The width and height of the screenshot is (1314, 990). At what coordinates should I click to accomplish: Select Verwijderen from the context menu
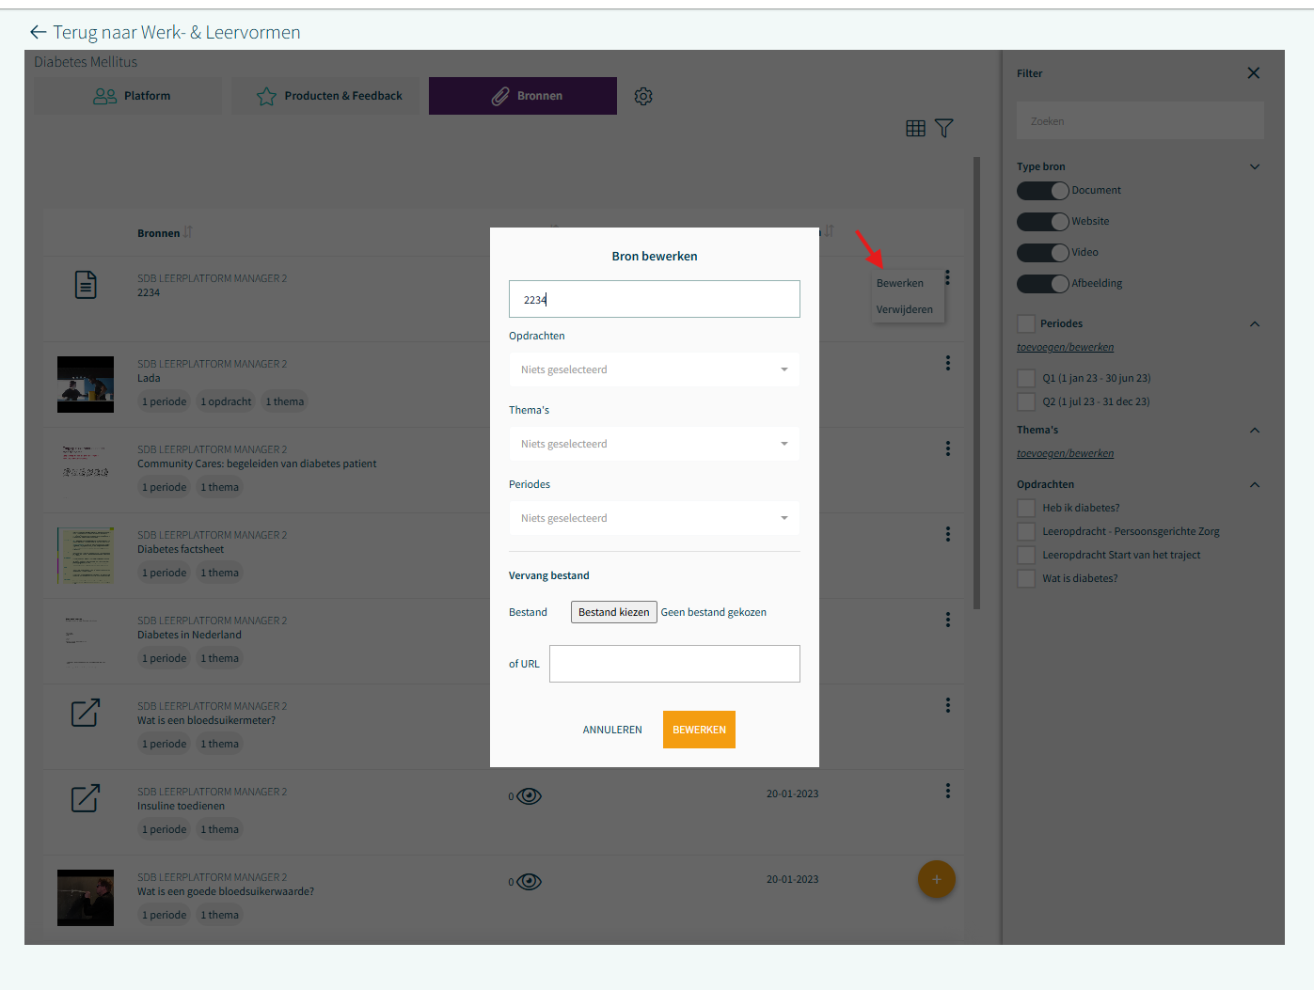tap(904, 309)
